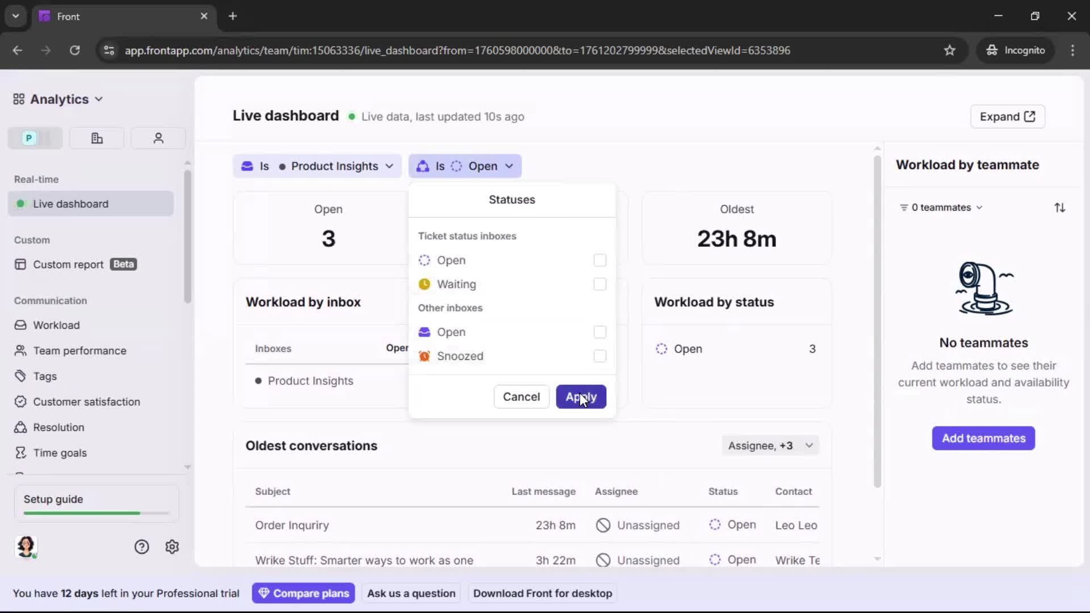Click the sort icon next to 0 teammates

click(x=1060, y=207)
